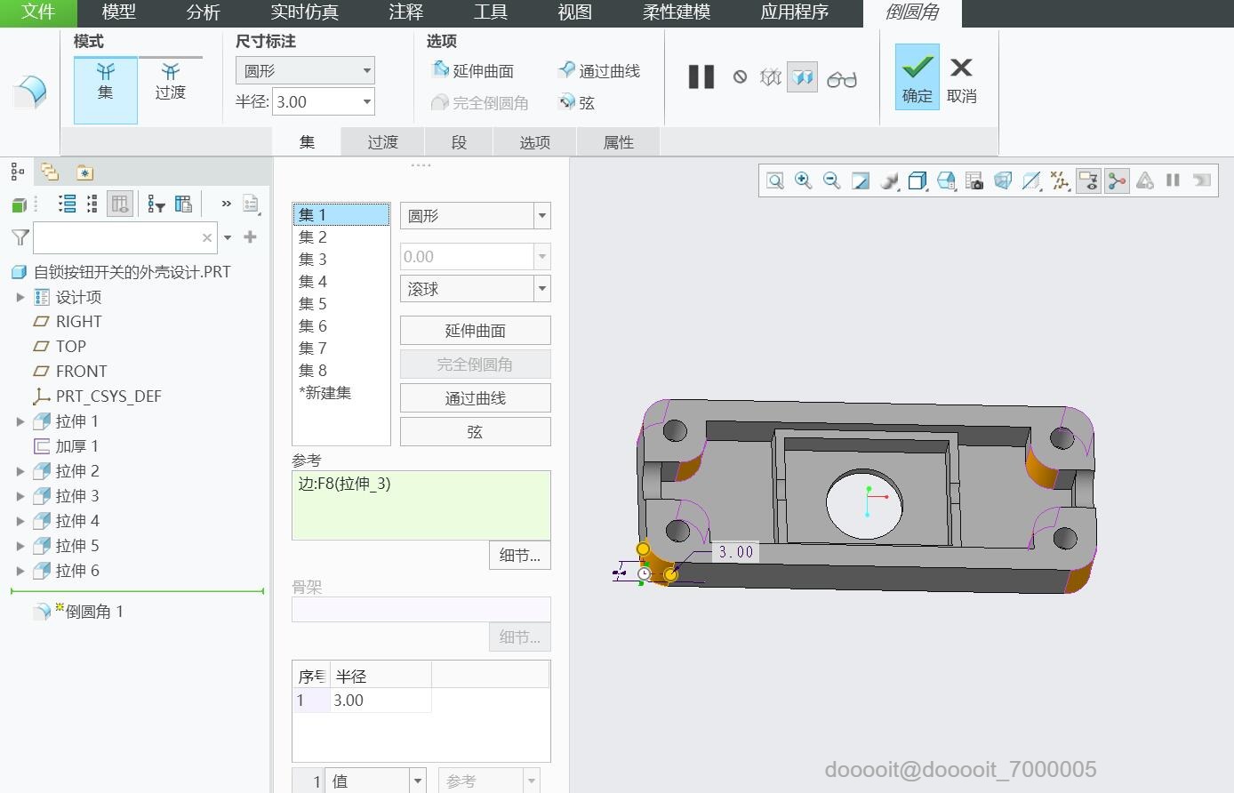
Task: Open the 文件 menu
Action: 39,13
